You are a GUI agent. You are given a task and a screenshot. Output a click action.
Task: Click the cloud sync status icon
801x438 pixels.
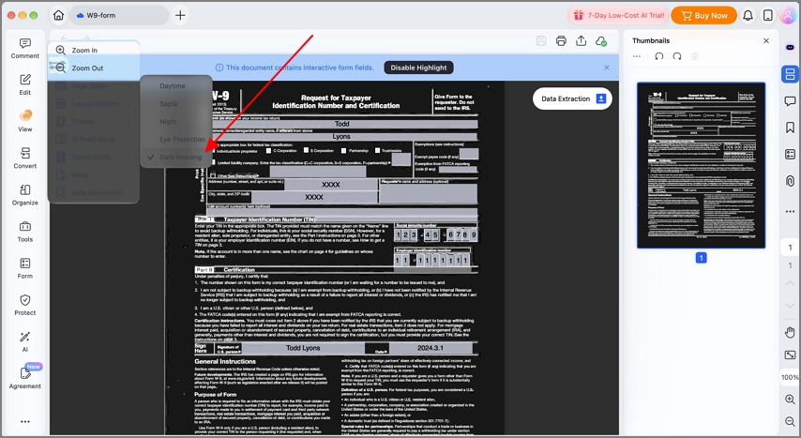coord(601,41)
